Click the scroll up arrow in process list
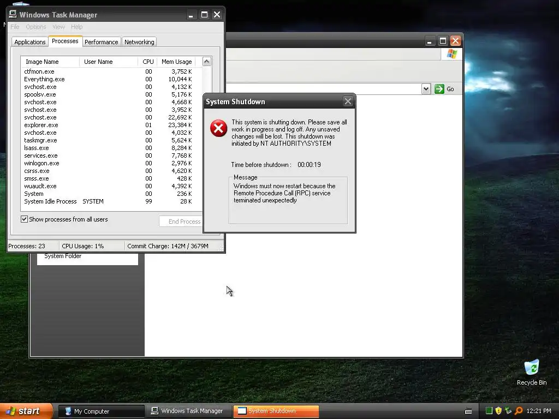Screen dimensions: 559x419 point(207,62)
